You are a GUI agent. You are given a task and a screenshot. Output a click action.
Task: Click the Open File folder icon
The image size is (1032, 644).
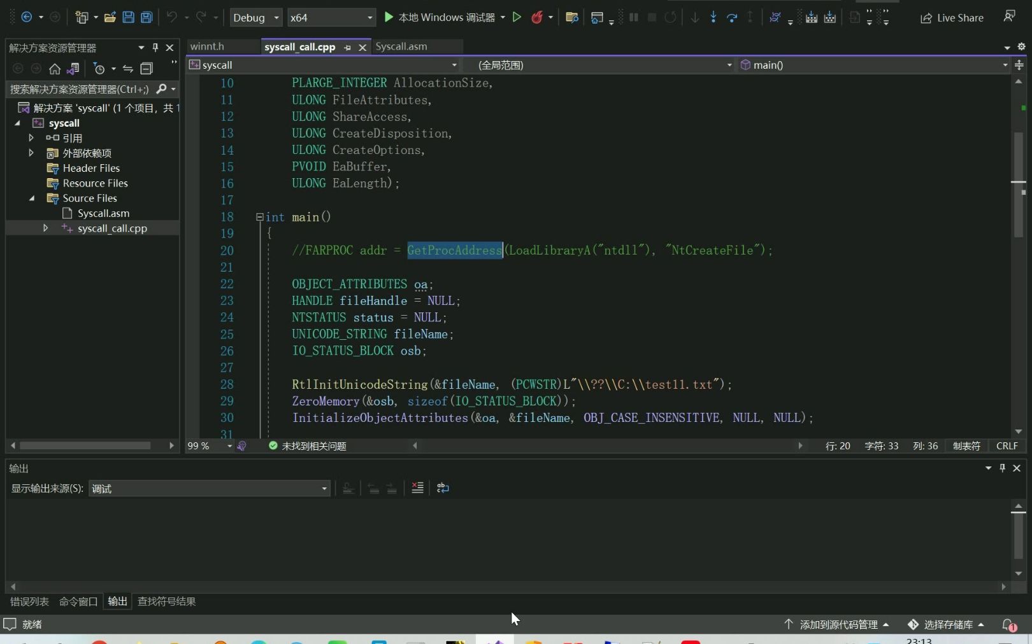click(x=110, y=17)
